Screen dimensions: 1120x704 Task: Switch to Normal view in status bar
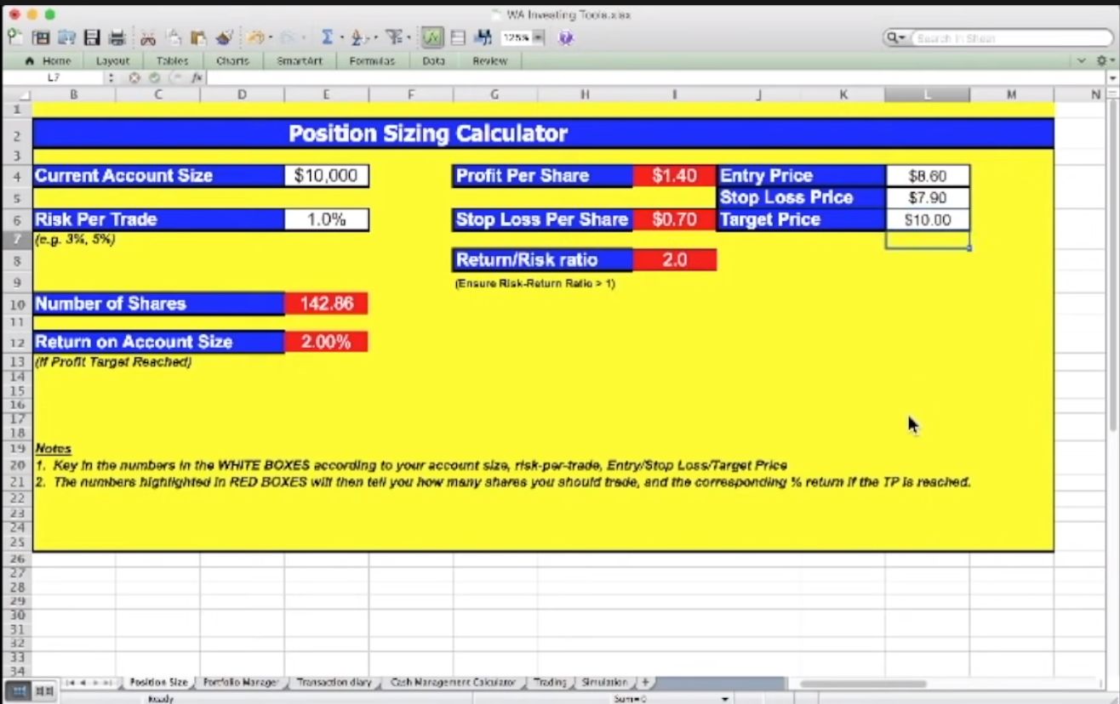coord(20,691)
